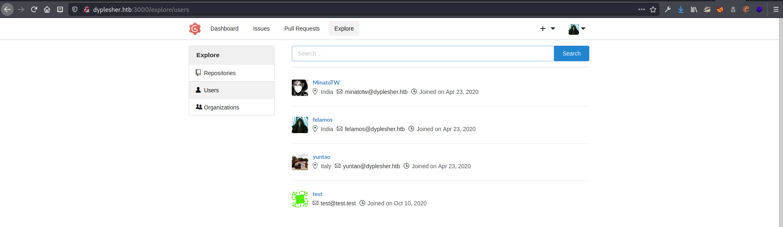Screen dimensions: 783x227
Task: Select Organizations in the Explore sidebar
Action: click(221, 107)
